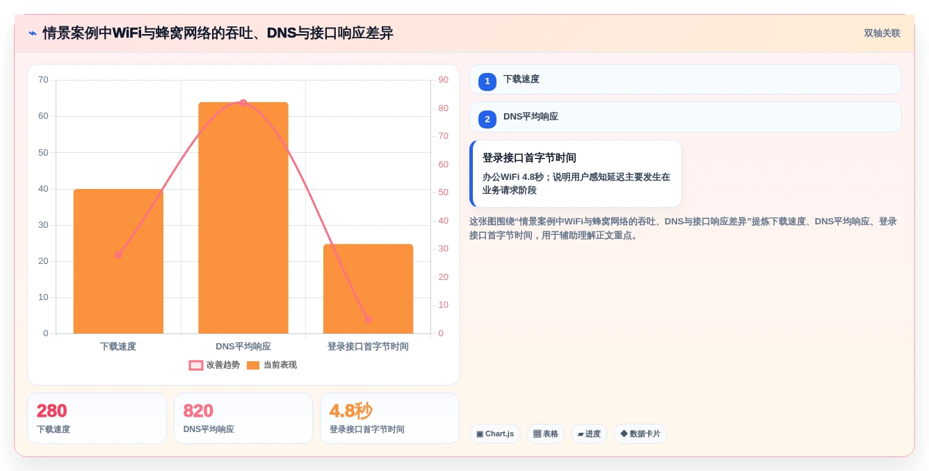Click the x-axis label 登录接口首字节时间

(368, 346)
